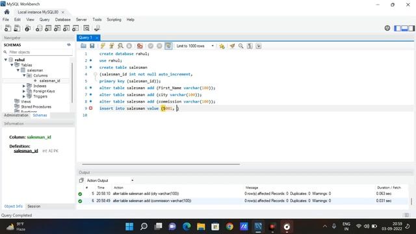Click error marker on line 9
Image resolution: width=416 pixels, height=234 pixels.
(x=91, y=109)
